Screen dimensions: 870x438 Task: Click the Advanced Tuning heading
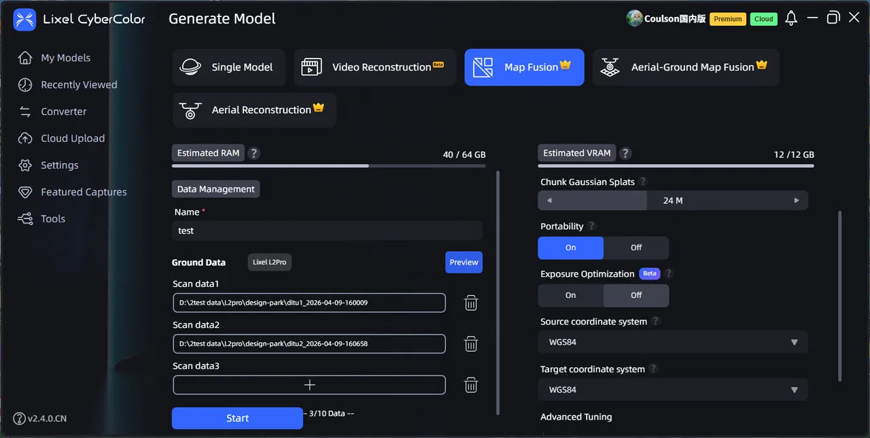[x=576, y=417]
